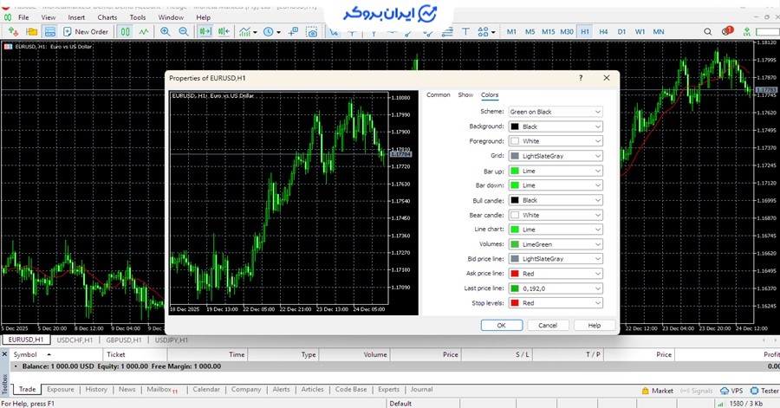This screenshot has height=408, width=780.
Task: Switch to the Common tab
Action: coord(438,95)
